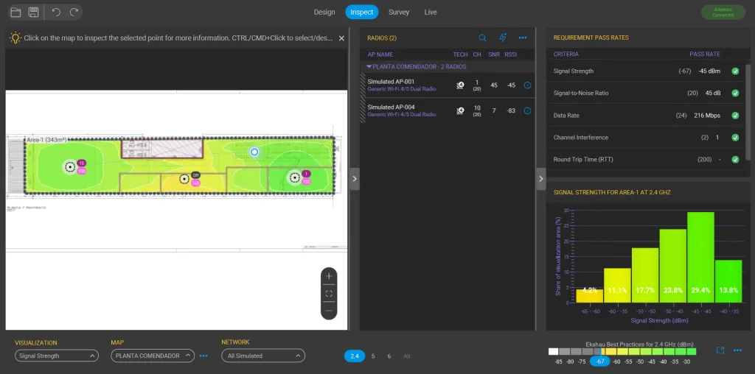Image resolution: width=755 pixels, height=374 pixels.
Task: Sort radios by TECH column
Action: coord(460,54)
